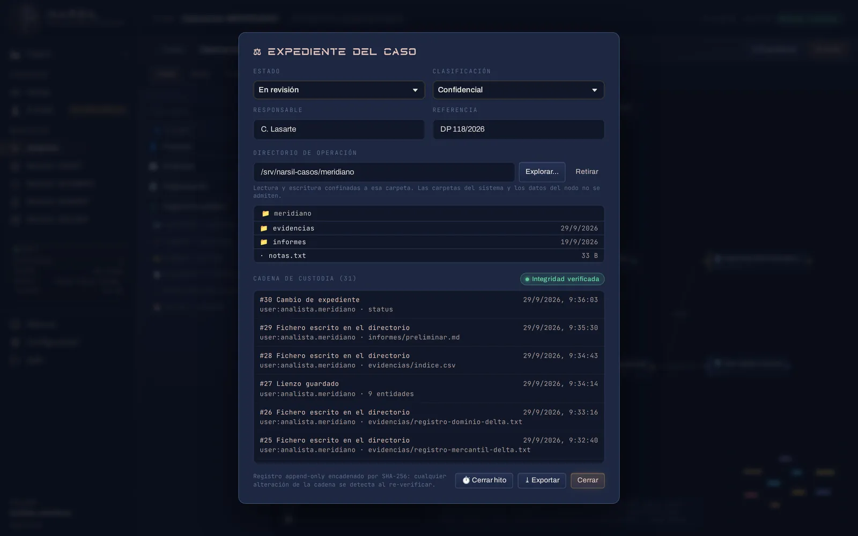The width and height of the screenshot is (858, 536).
Task: Click the Responsable field with C. Lasarte
Action: (x=339, y=129)
